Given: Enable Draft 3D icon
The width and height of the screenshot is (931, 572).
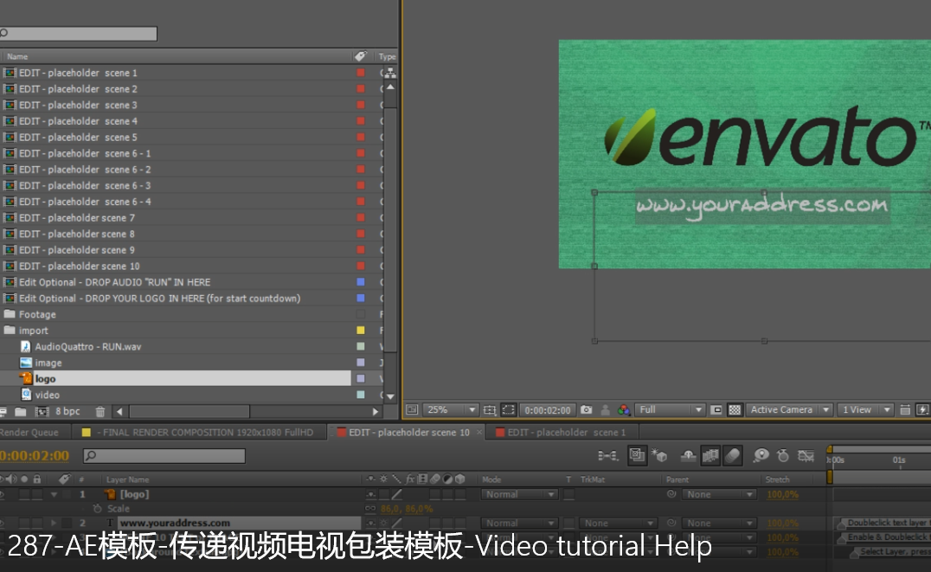Looking at the screenshot, I should coord(659,455).
